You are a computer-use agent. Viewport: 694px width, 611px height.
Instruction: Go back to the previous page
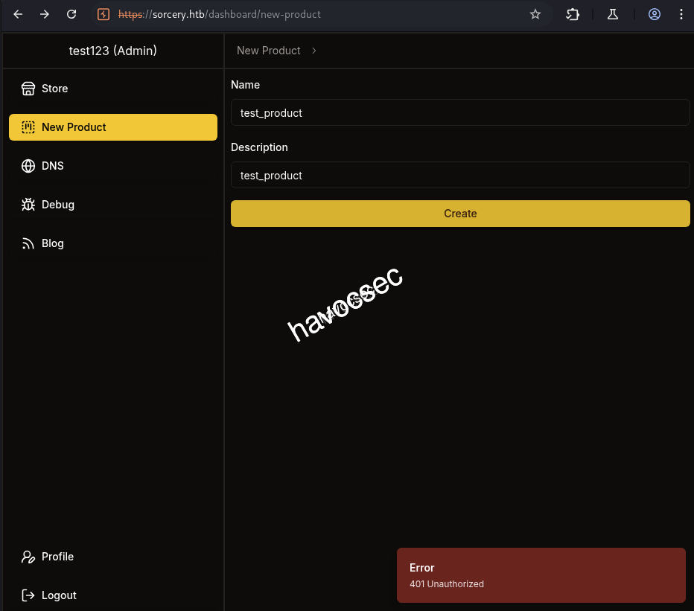19,14
